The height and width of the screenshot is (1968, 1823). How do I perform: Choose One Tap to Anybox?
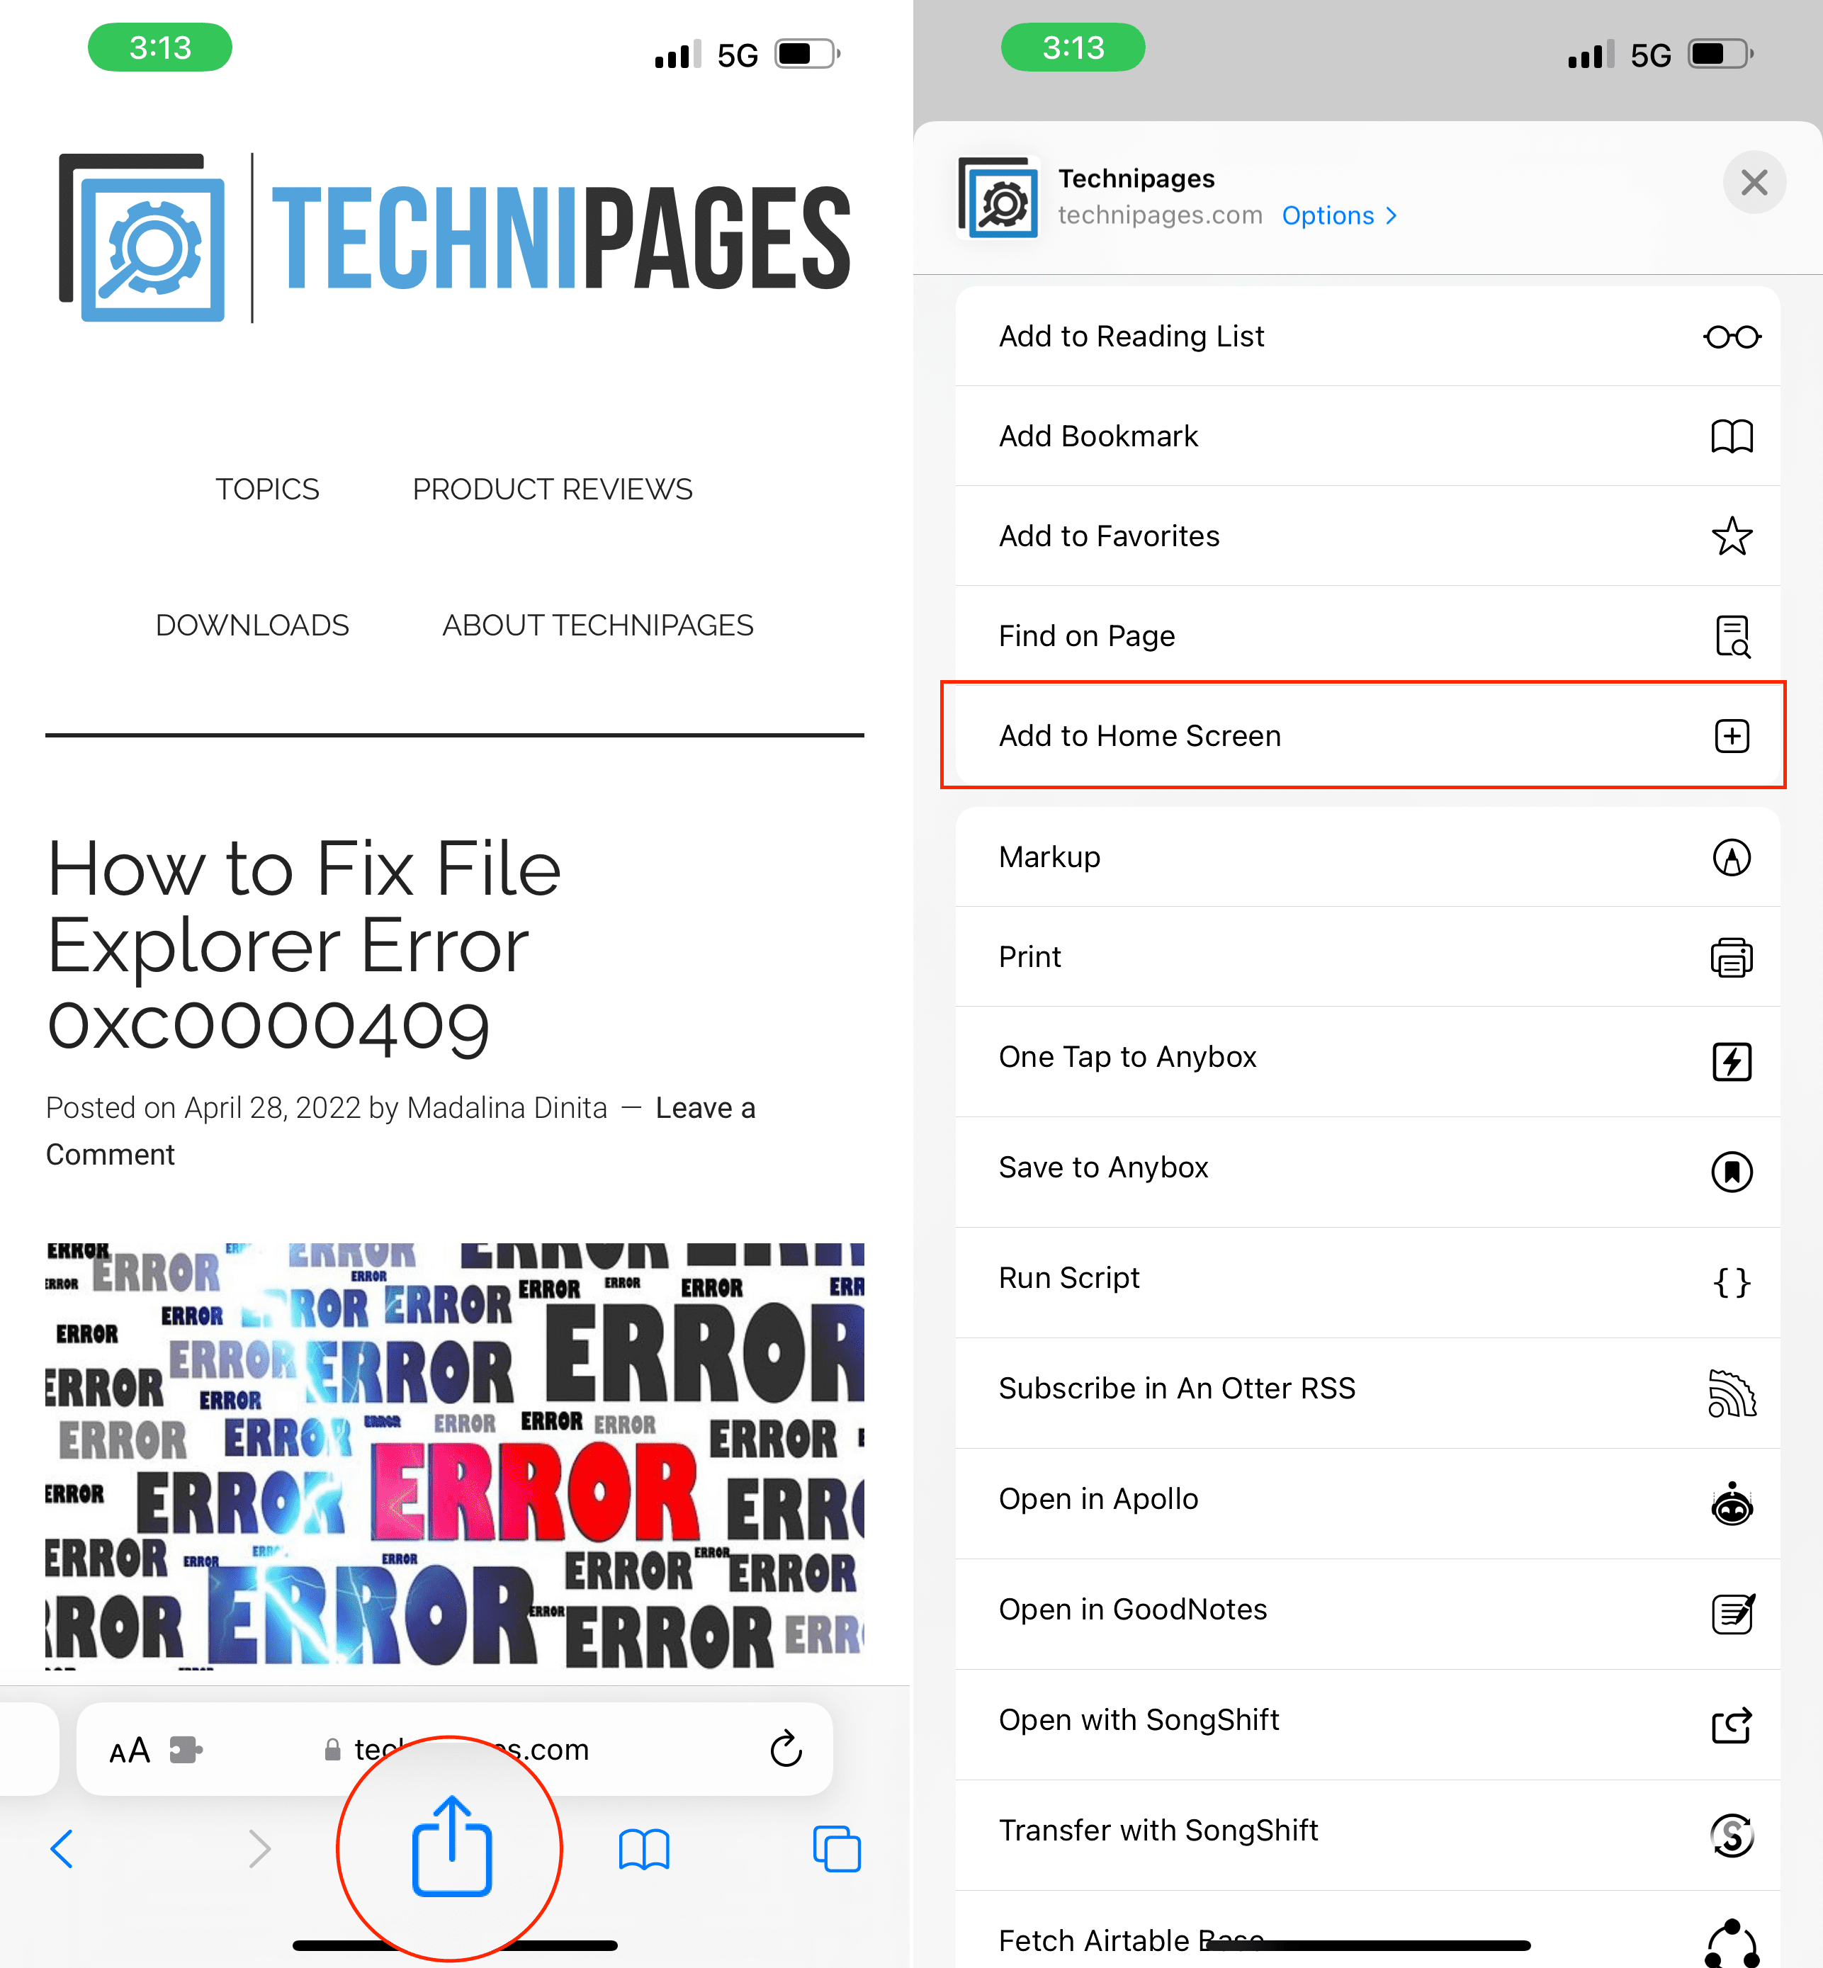(1367, 1061)
